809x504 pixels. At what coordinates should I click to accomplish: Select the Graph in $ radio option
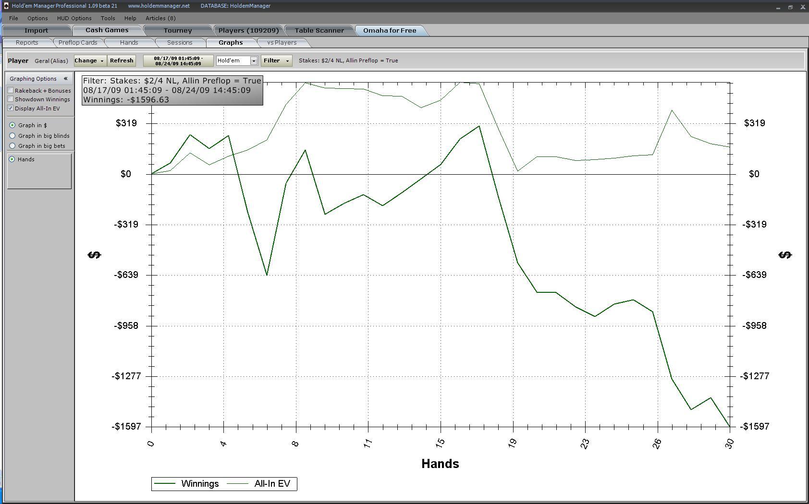click(12, 125)
